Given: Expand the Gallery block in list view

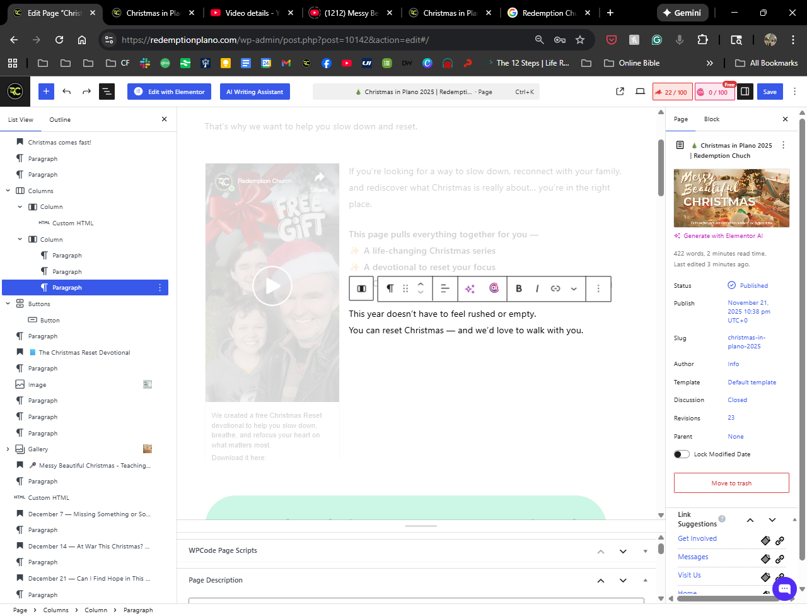Looking at the screenshot, I should click(x=8, y=449).
